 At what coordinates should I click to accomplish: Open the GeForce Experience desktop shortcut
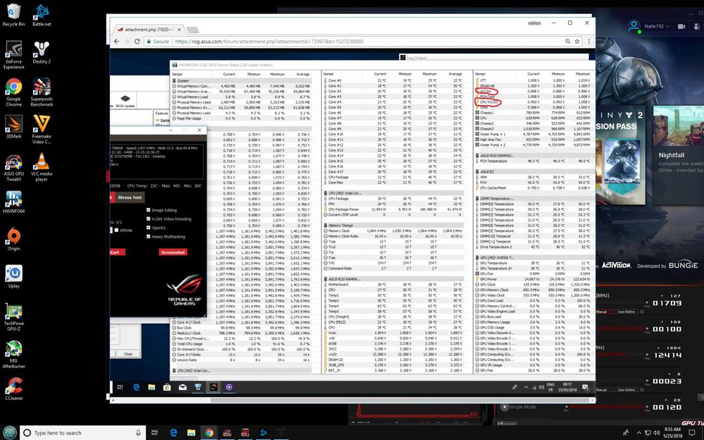pyautogui.click(x=13, y=55)
